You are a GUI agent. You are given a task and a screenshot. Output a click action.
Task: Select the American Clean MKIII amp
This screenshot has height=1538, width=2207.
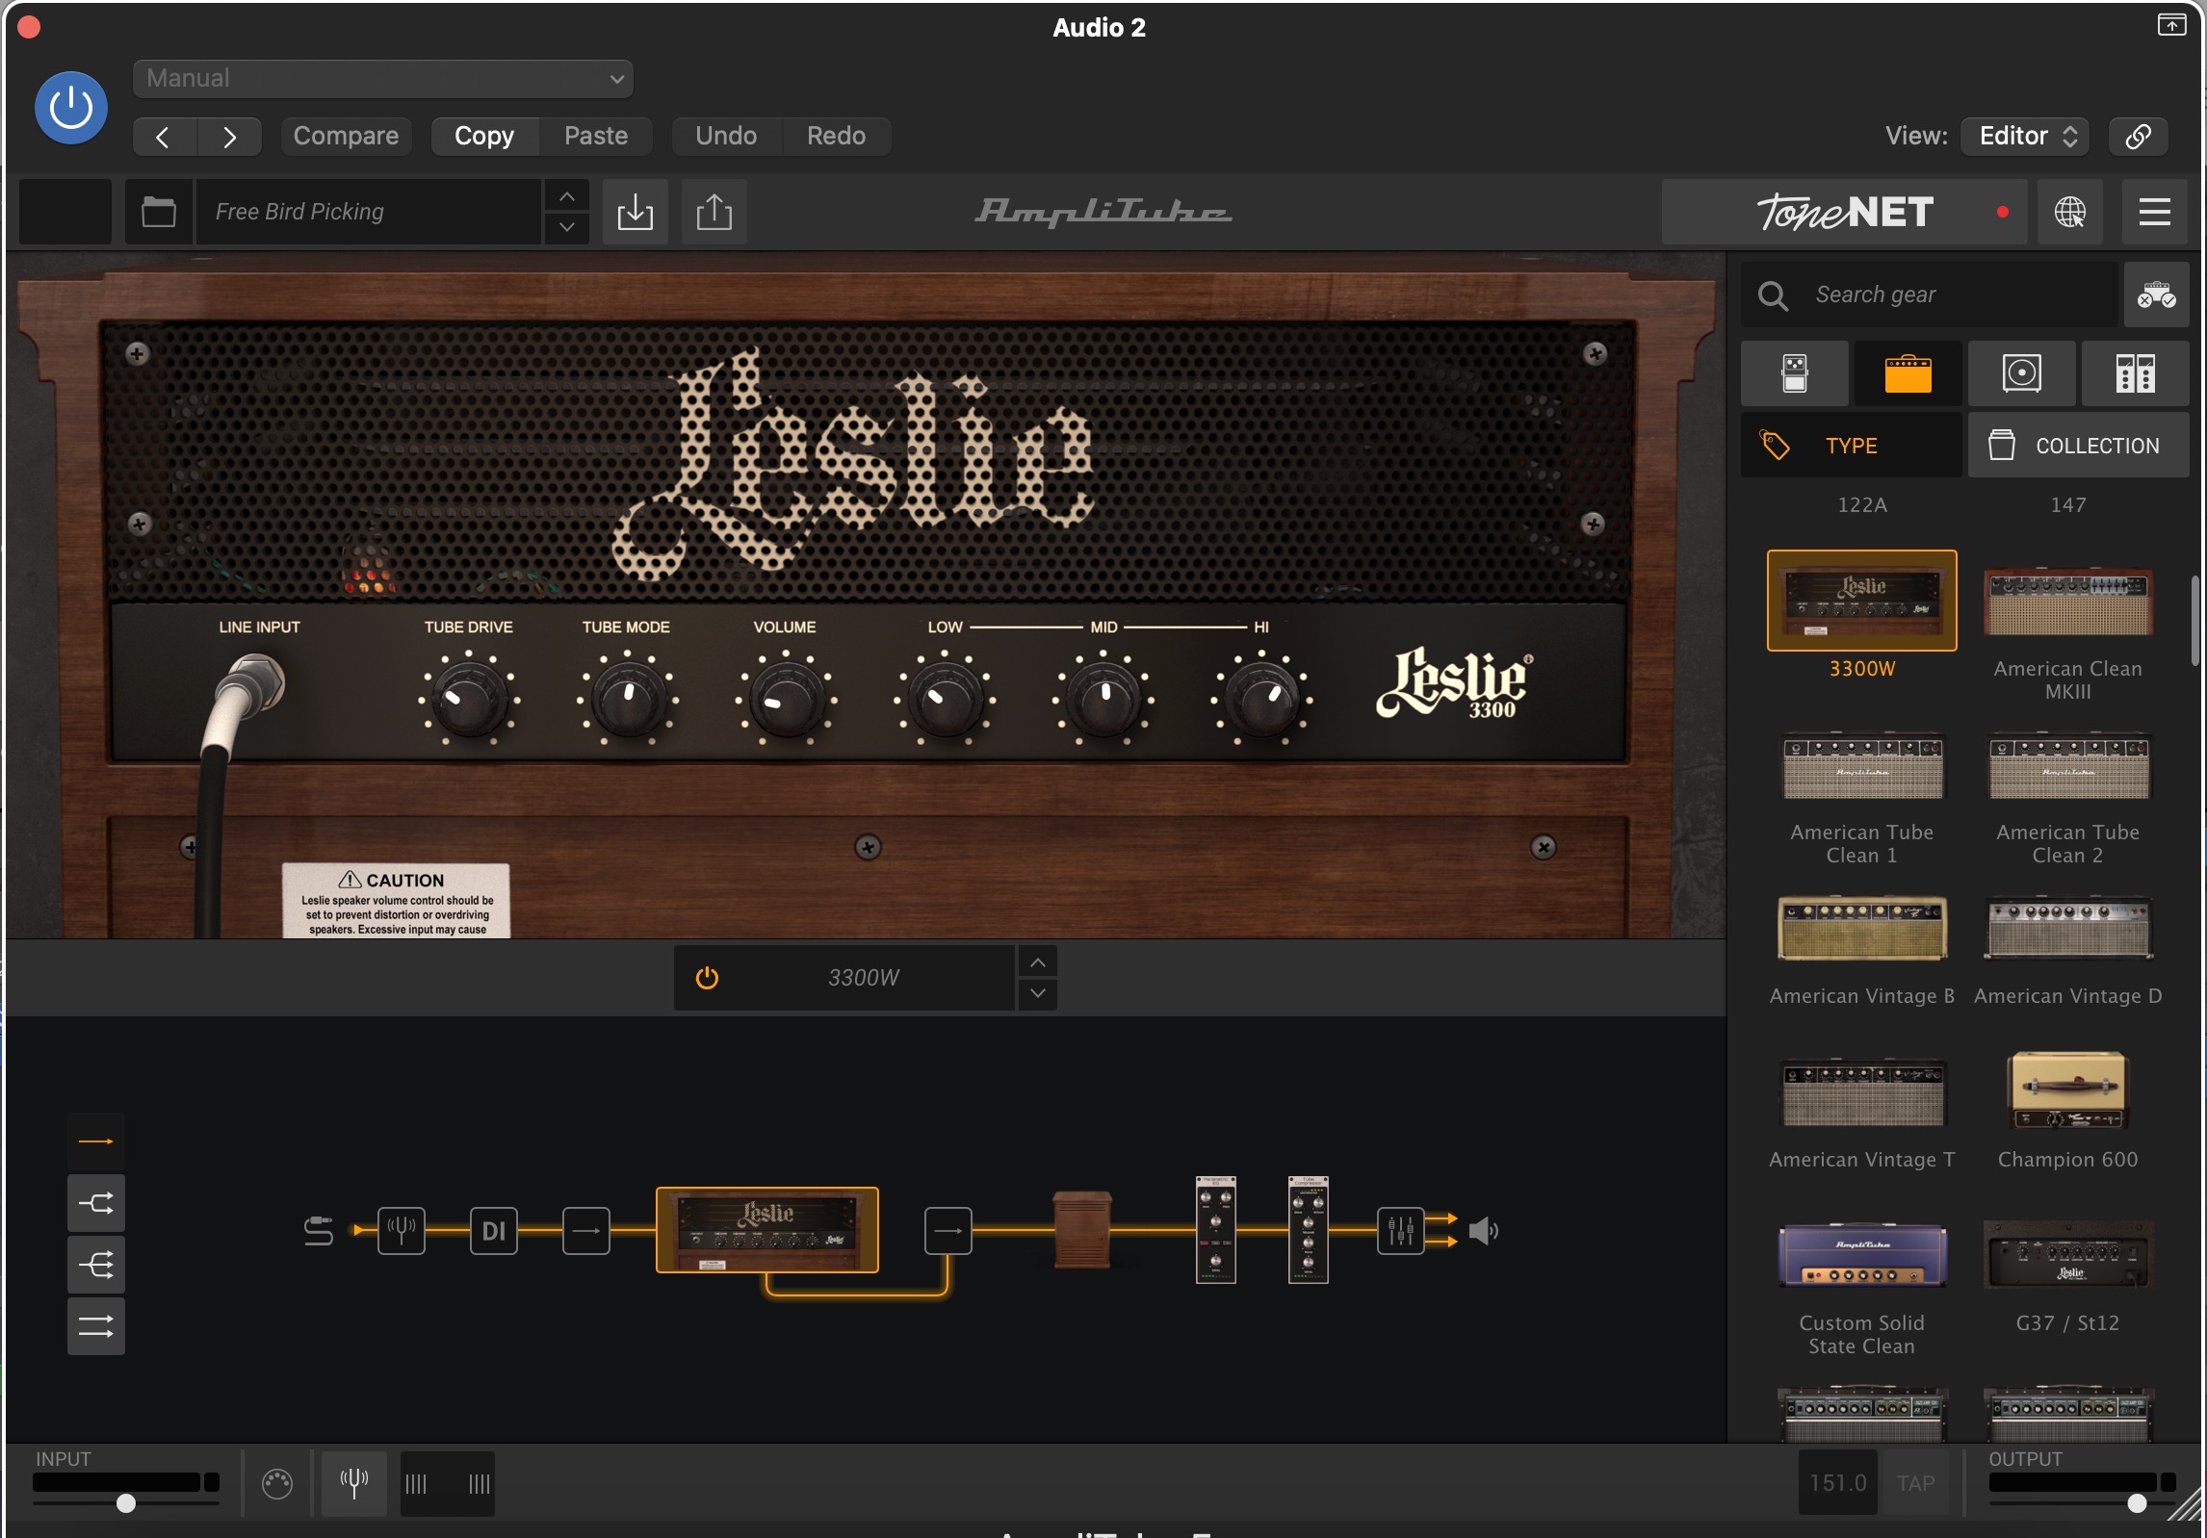pyautogui.click(x=2067, y=602)
